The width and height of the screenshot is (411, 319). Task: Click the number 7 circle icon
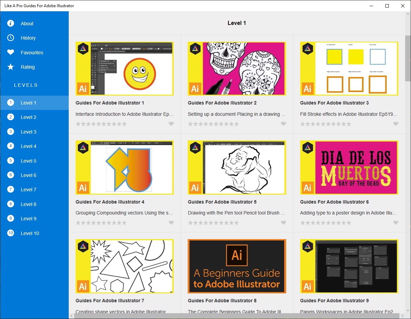pyautogui.click(x=11, y=190)
